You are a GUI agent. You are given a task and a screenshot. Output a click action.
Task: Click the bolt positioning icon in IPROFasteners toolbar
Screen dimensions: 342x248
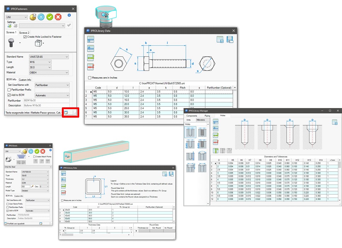click(33, 17)
